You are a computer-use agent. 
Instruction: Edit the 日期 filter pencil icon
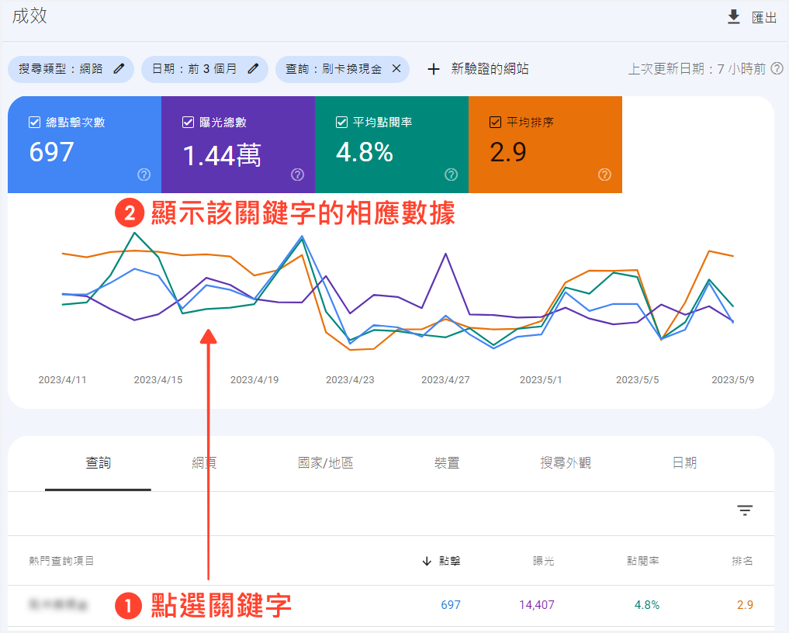[253, 69]
